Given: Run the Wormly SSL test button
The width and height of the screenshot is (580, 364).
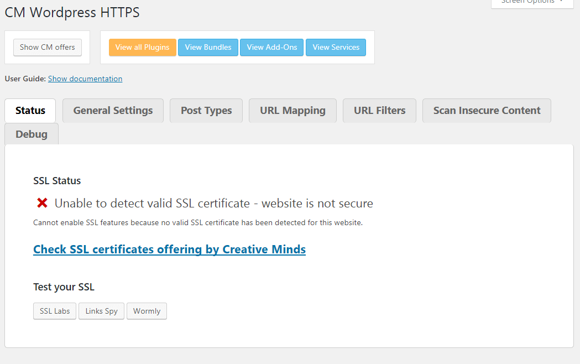Looking at the screenshot, I should click(x=147, y=311).
